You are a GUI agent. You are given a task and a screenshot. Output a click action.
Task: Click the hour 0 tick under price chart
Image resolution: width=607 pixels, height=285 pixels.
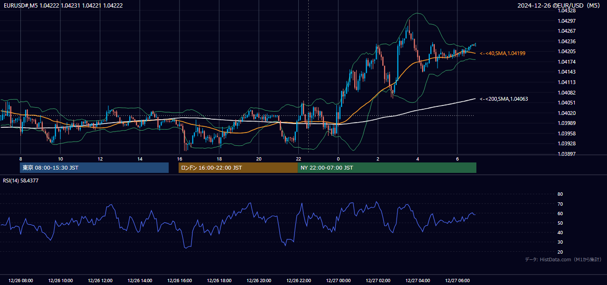[x=338, y=159]
